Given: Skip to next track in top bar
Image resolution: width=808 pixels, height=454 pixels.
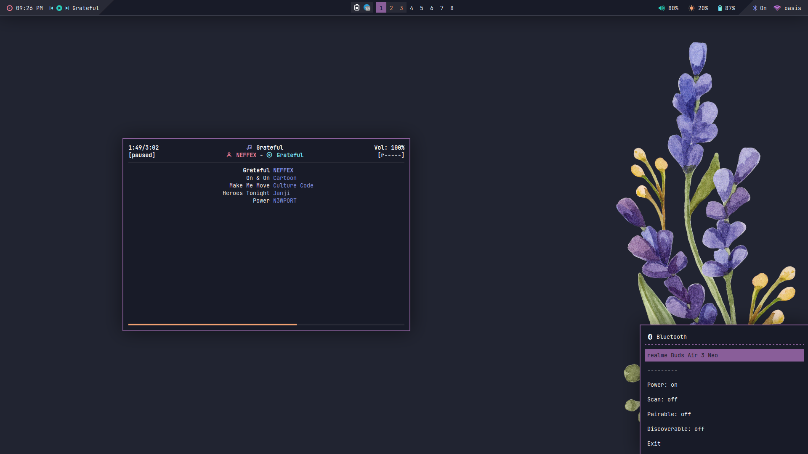Looking at the screenshot, I should point(67,8).
